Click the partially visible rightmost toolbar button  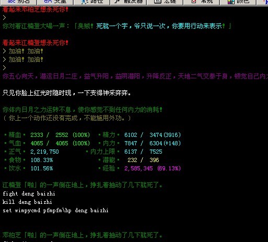coord(263,2)
